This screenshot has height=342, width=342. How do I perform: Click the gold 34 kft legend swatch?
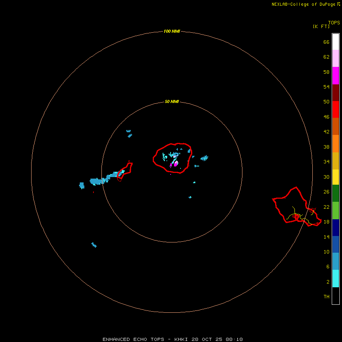(x=336, y=161)
